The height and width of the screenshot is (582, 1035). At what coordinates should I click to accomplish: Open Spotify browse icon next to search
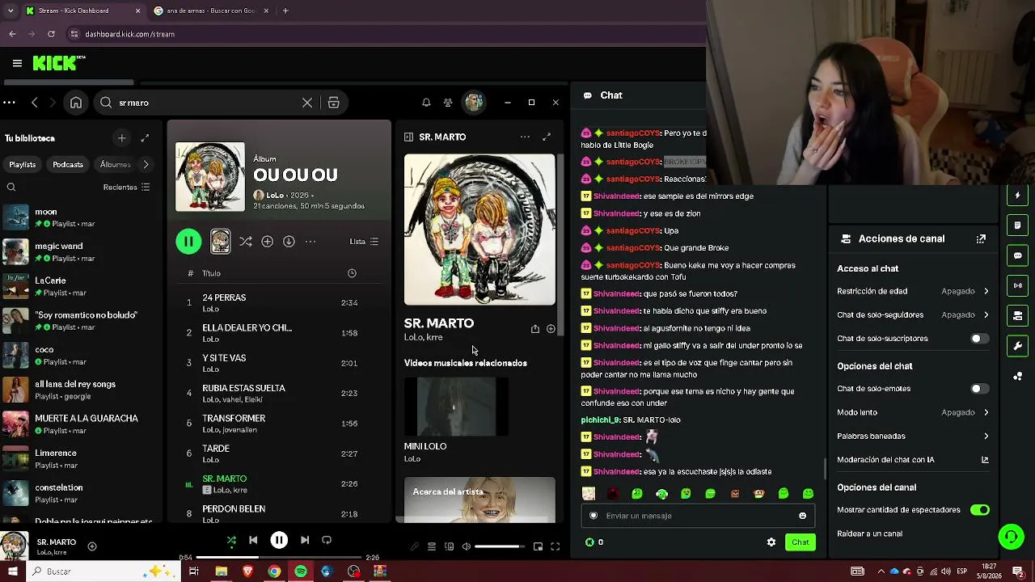(x=333, y=103)
